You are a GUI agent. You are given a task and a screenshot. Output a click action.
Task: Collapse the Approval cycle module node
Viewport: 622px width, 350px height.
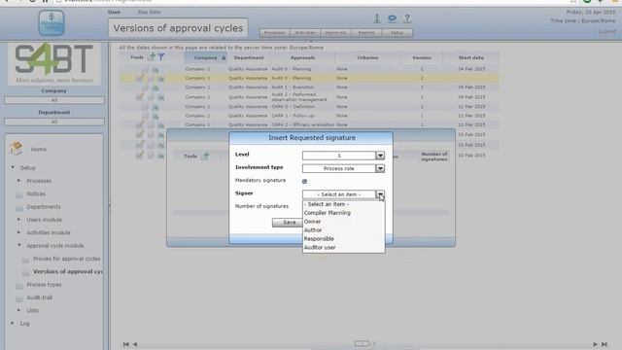click(x=18, y=245)
